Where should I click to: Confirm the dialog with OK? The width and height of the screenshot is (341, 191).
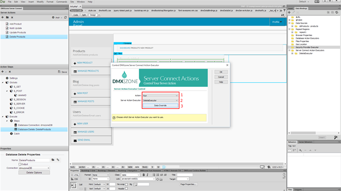[221, 72]
